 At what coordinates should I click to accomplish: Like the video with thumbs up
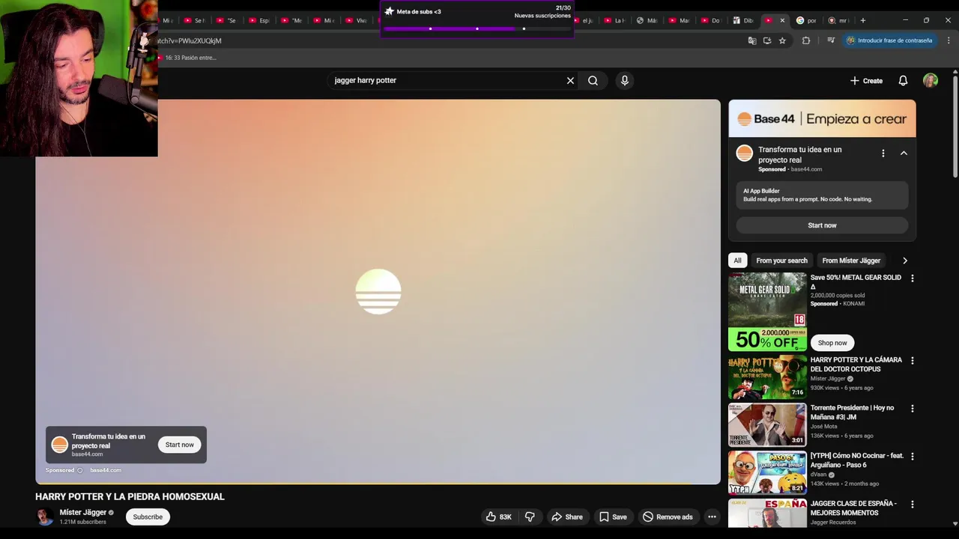498,517
